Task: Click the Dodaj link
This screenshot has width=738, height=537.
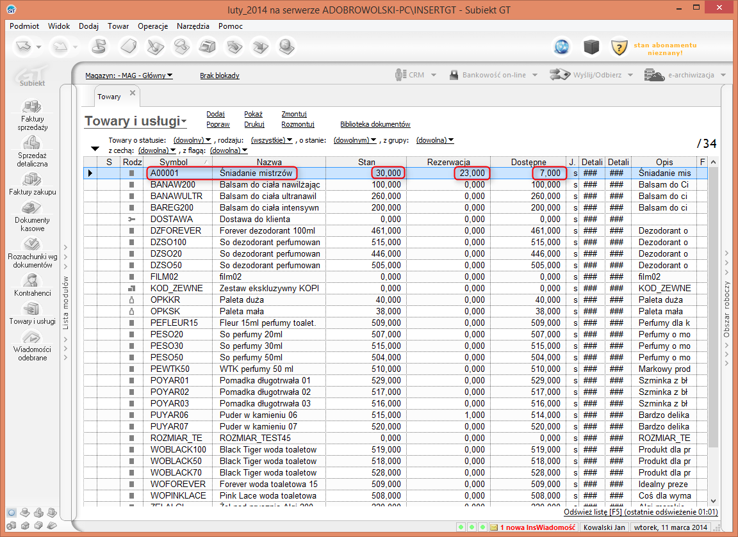Action: click(x=215, y=115)
